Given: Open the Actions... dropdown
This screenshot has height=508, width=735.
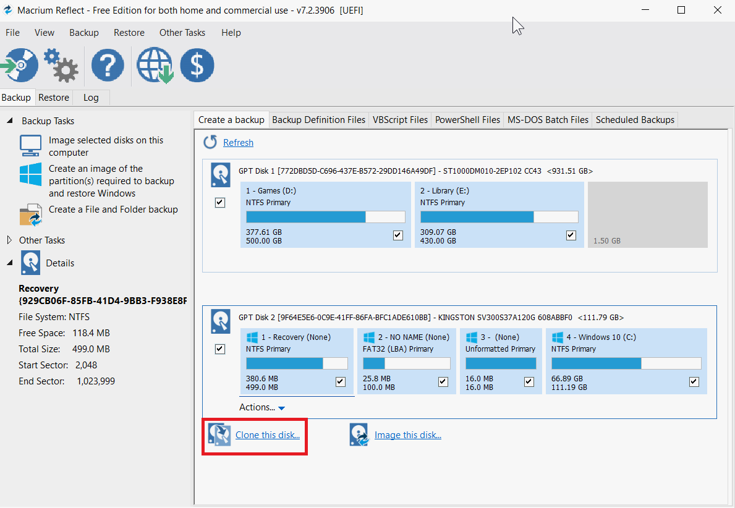Looking at the screenshot, I should [x=262, y=407].
